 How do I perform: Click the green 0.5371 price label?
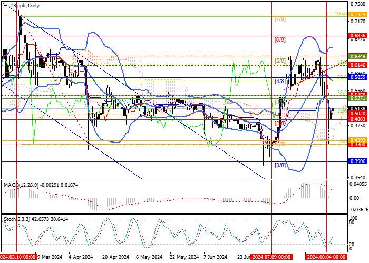[358, 98]
